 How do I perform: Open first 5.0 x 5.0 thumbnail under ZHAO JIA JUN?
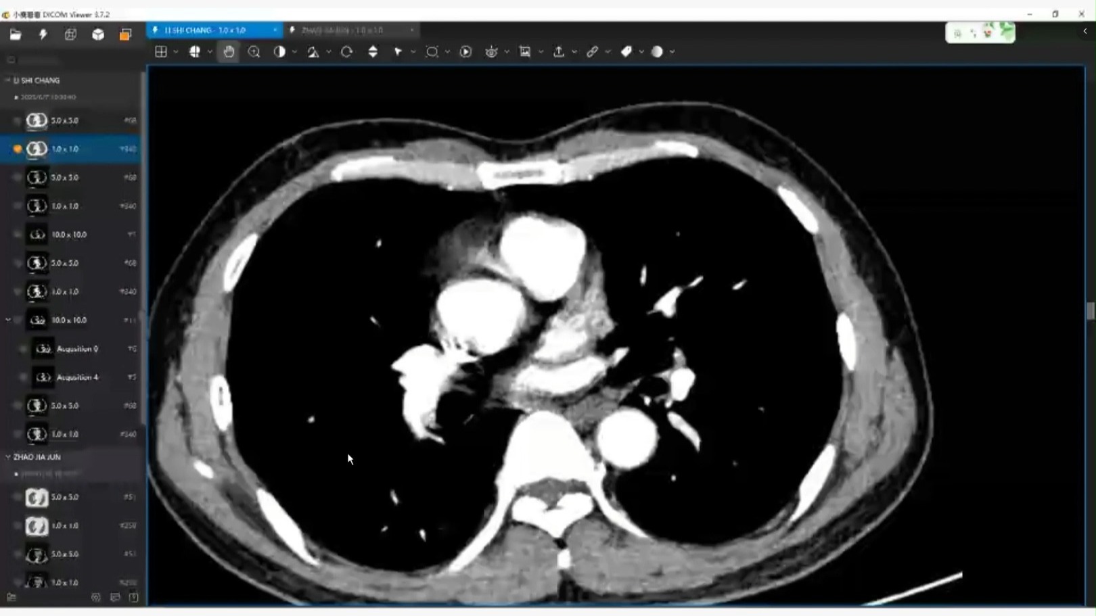37,498
